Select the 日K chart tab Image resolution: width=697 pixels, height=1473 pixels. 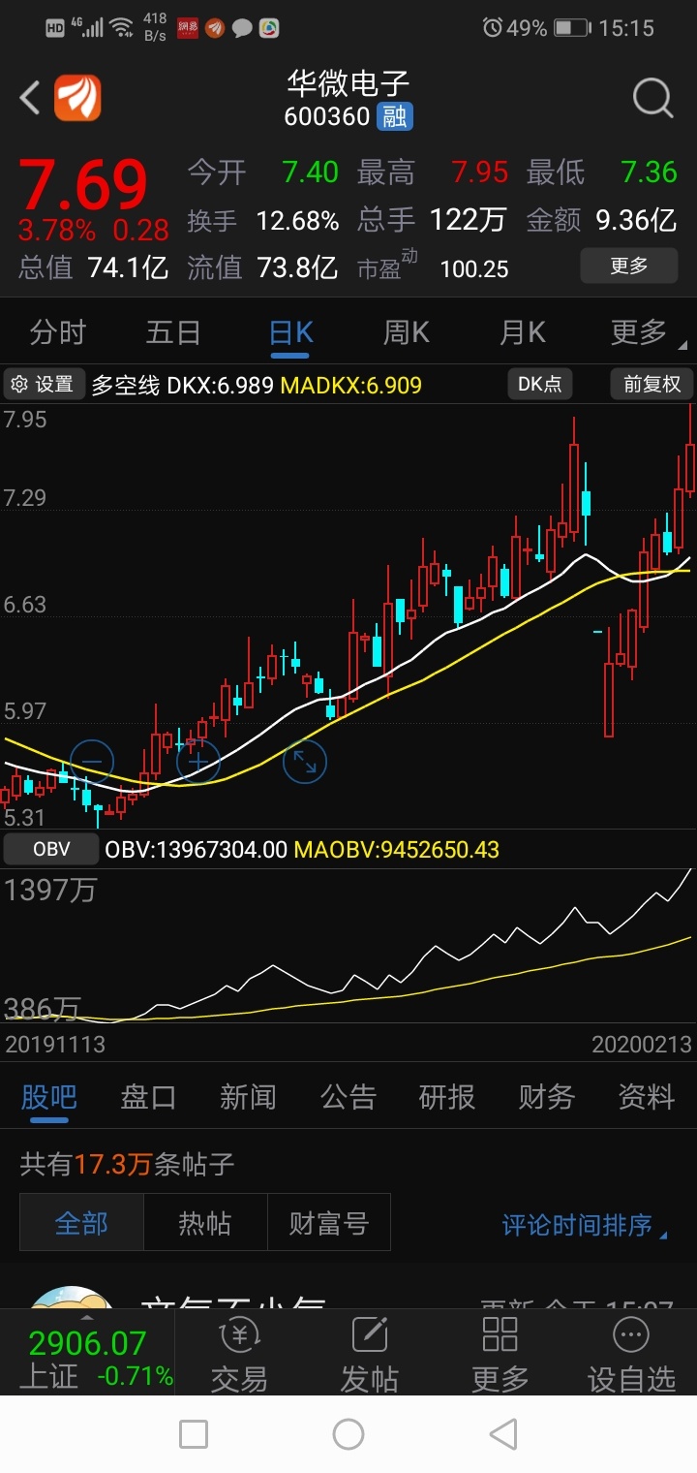(x=290, y=332)
